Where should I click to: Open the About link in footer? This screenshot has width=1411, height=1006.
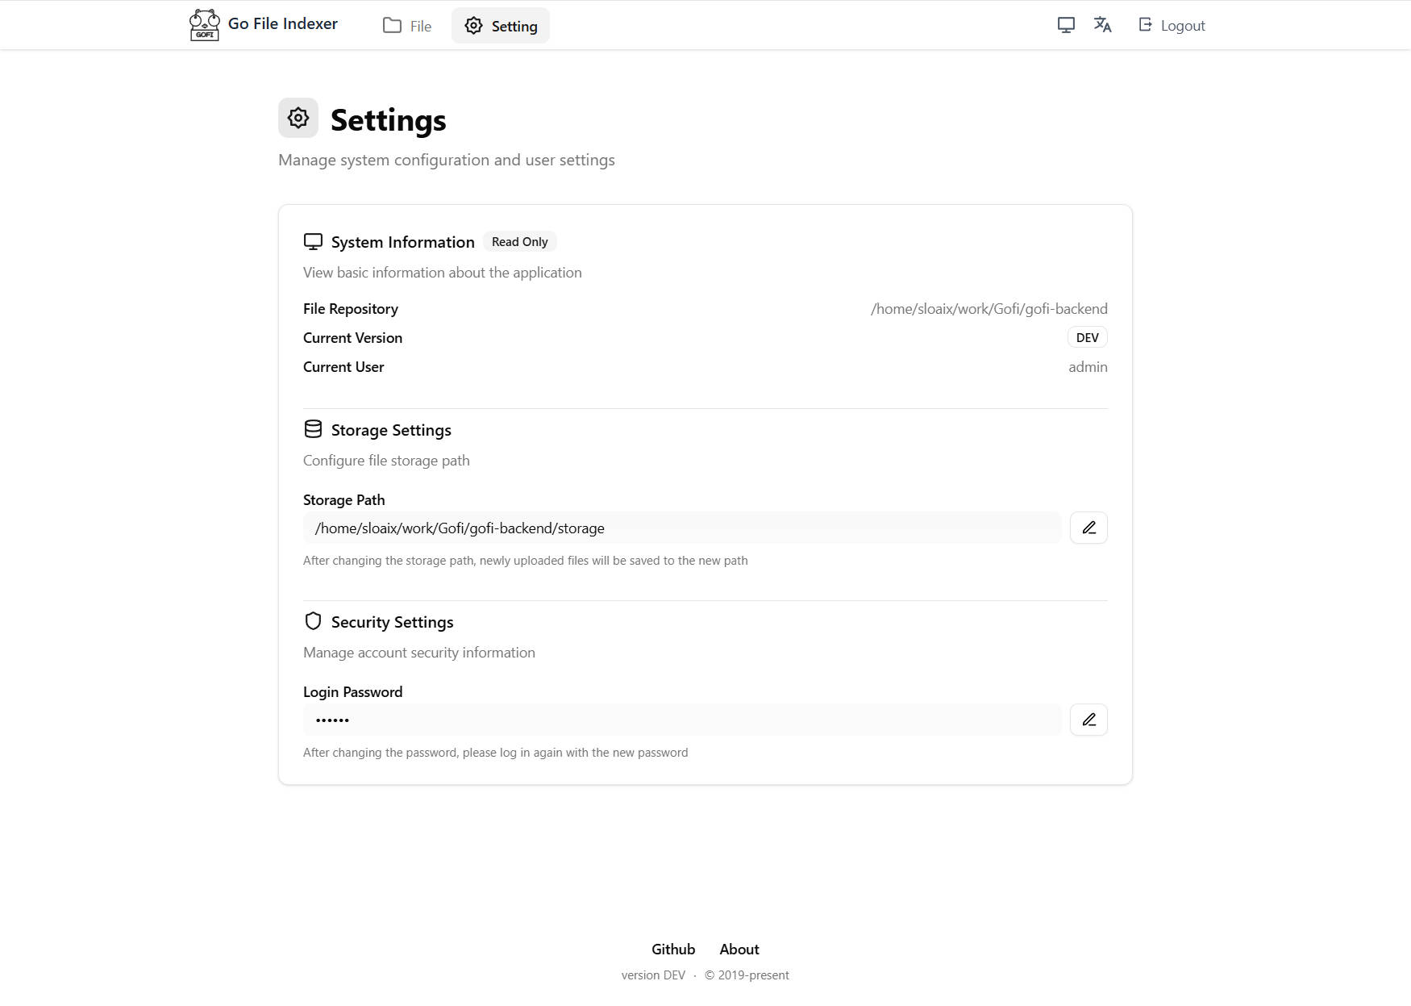pos(739,950)
